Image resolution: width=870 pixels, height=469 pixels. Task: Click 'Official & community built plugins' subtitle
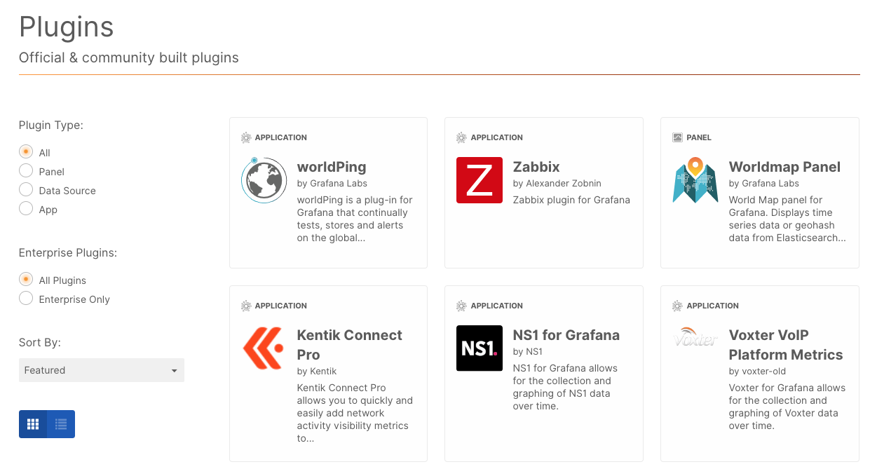(129, 57)
